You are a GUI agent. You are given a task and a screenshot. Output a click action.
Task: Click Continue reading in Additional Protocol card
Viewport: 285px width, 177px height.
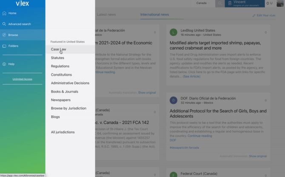click(x=200, y=136)
